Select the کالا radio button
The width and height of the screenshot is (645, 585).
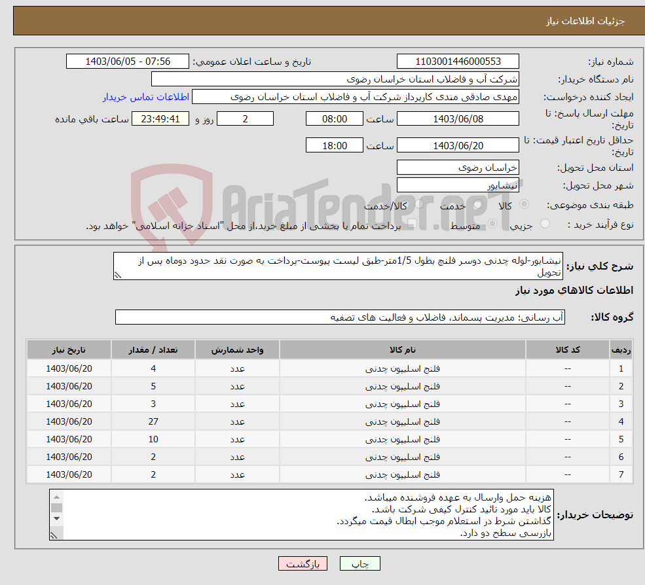[x=524, y=204]
